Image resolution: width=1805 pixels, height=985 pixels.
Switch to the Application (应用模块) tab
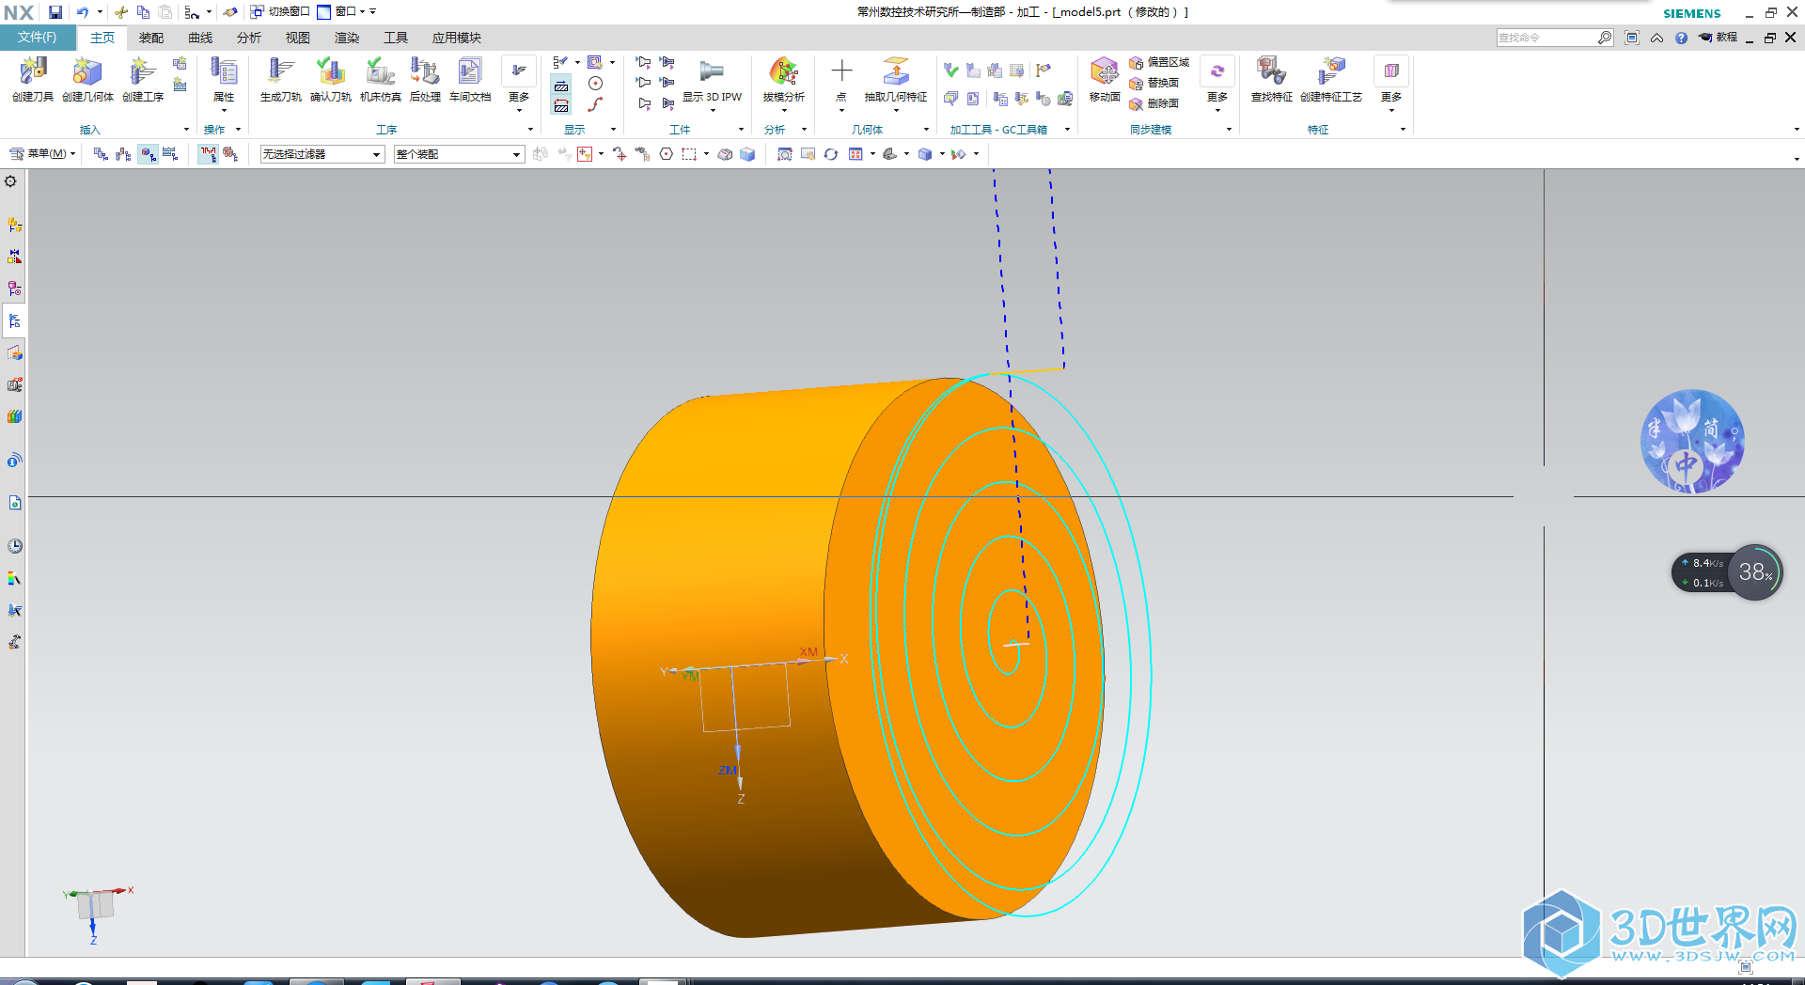pos(457,38)
